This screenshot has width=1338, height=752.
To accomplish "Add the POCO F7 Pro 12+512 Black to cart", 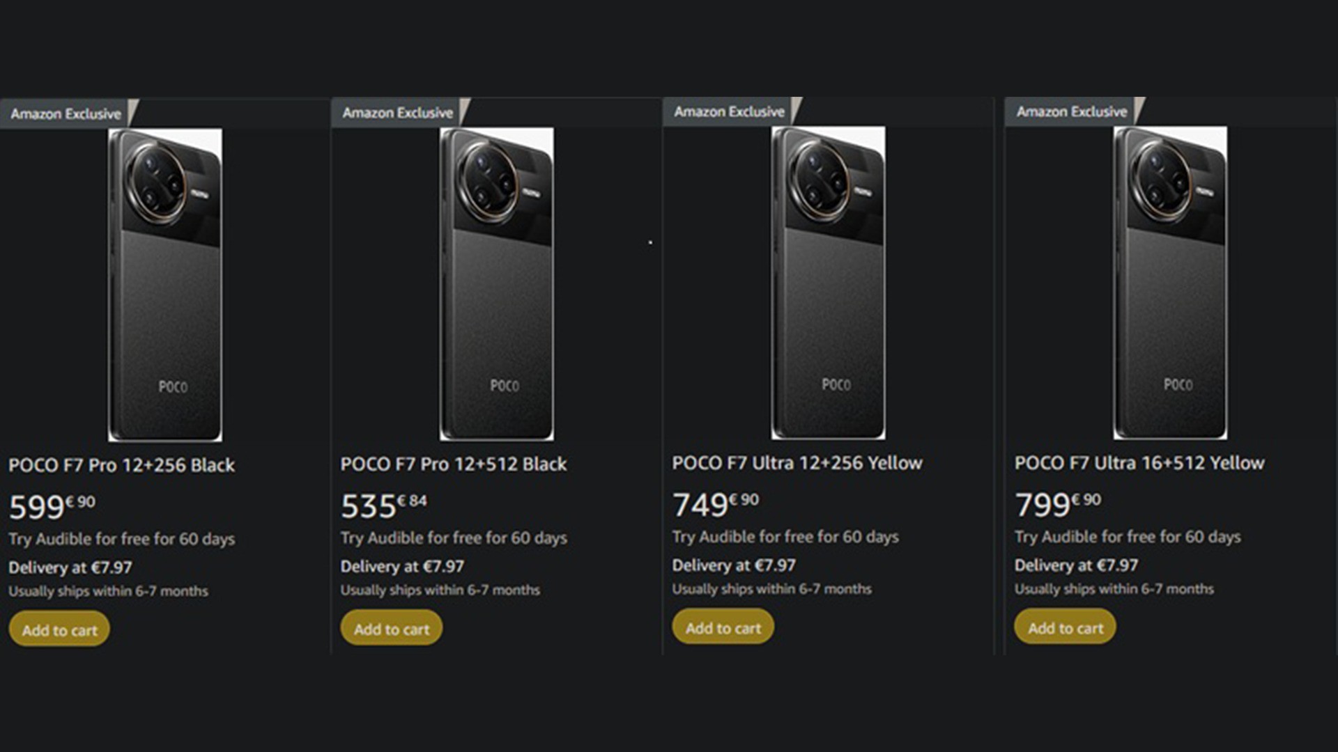I will tap(391, 629).
